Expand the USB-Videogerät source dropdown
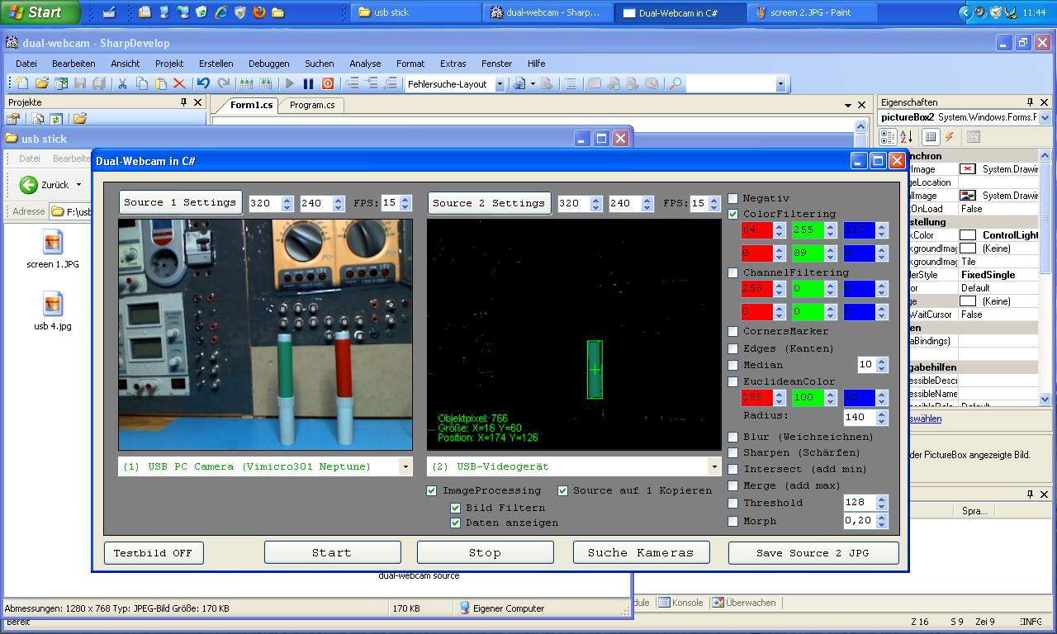The image size is (1057, 634). 713,466
